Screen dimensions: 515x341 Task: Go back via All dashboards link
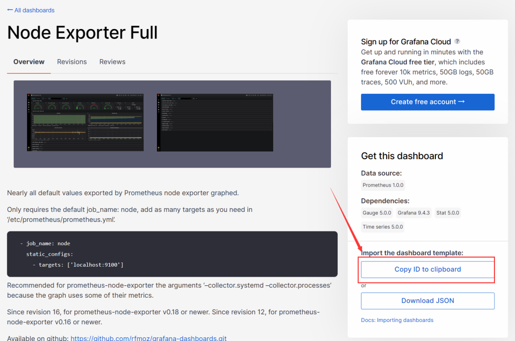tap(31, 10)
